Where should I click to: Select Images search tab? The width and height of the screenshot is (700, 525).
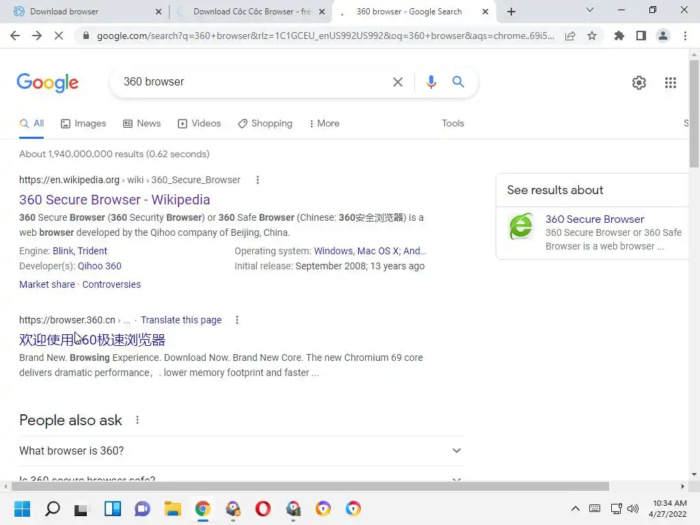[x=83, y=124]
